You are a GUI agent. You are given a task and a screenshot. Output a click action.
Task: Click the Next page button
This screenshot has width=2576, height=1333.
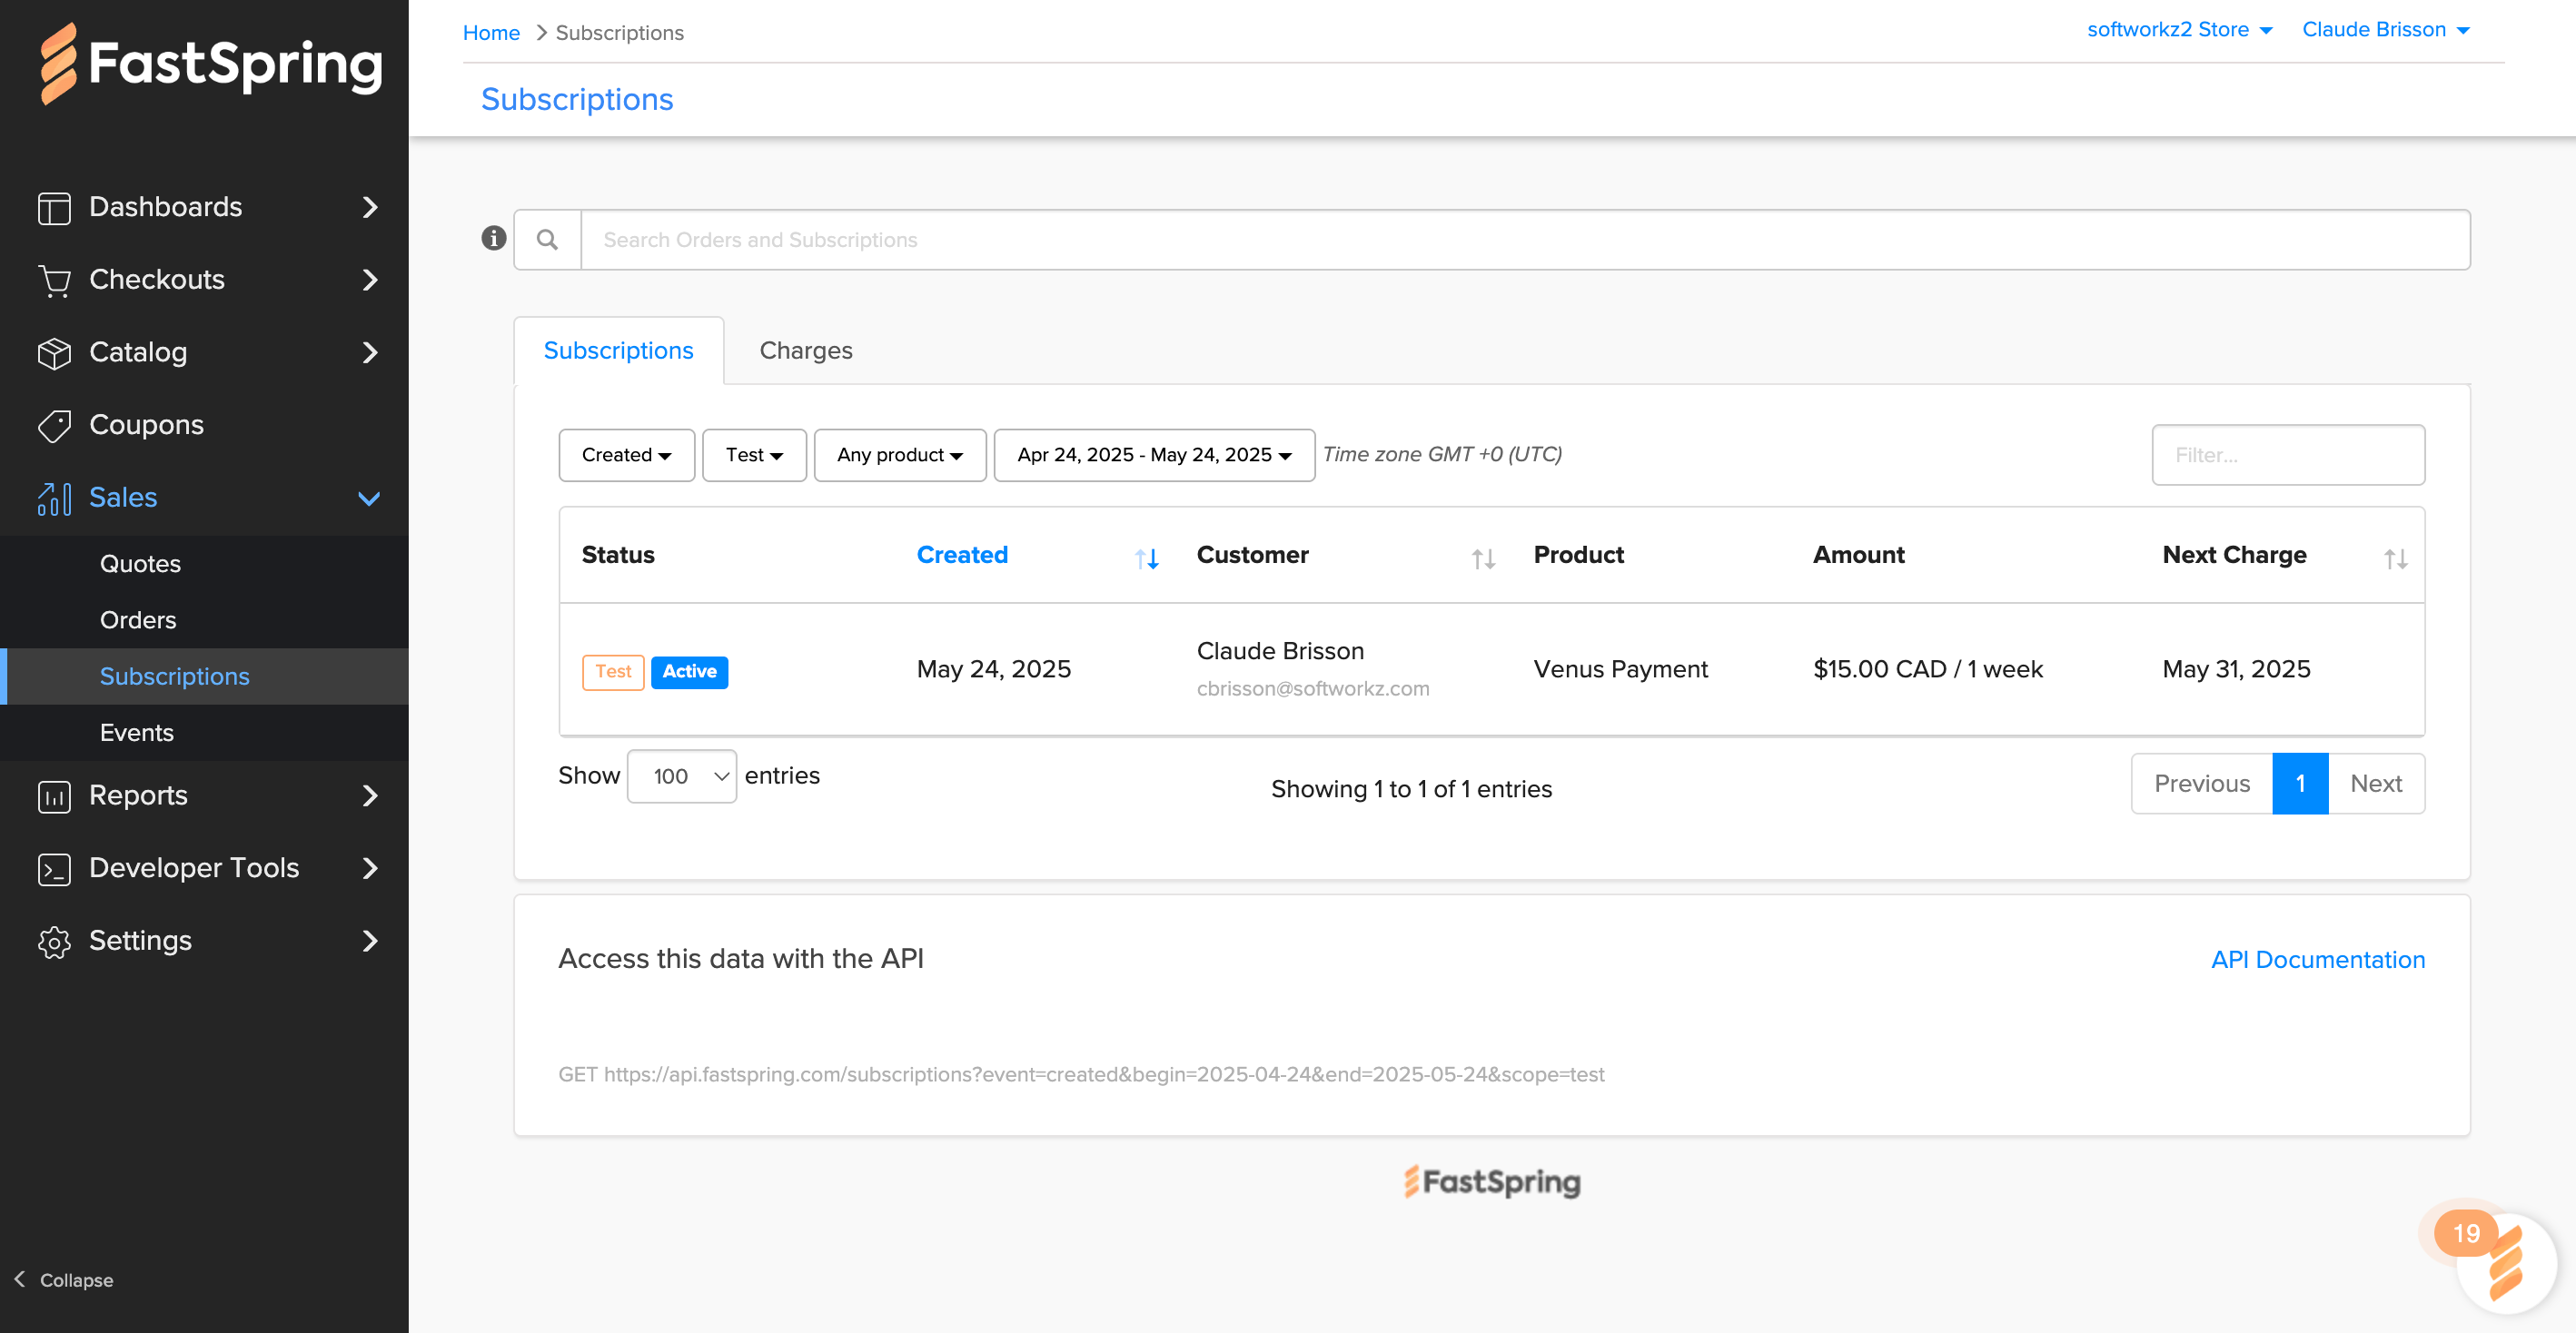coord(2376,784)
